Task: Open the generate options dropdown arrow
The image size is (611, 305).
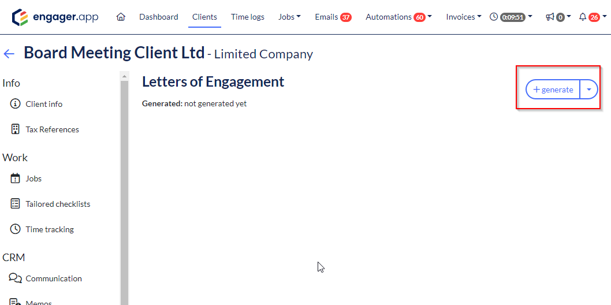Action: pos(589,90)
